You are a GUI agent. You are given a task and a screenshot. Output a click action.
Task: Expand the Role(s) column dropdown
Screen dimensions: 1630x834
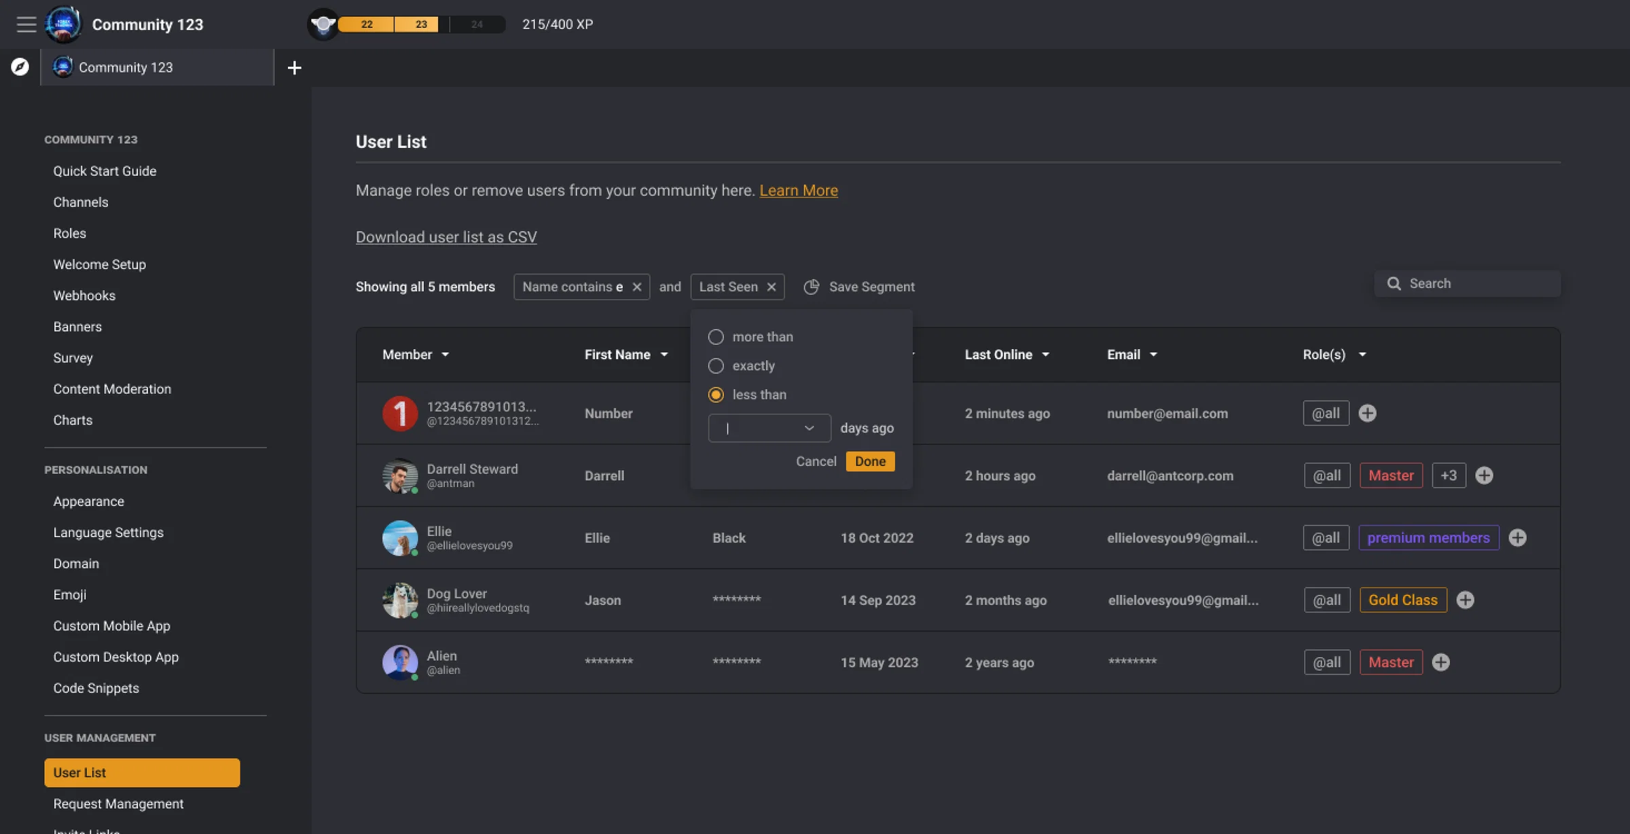coord(1362,355)
